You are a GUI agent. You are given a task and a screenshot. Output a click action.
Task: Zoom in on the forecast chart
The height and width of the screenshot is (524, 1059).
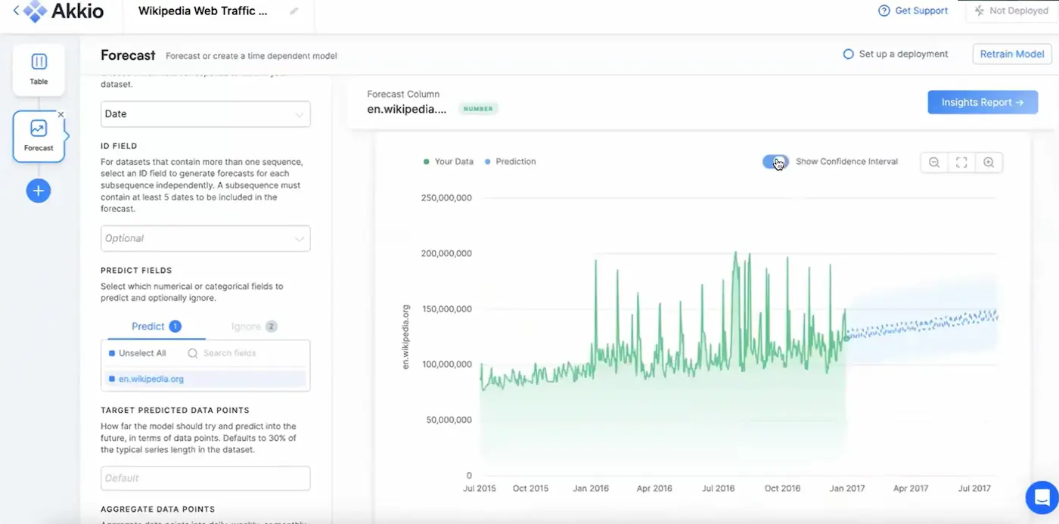point(989,162)
